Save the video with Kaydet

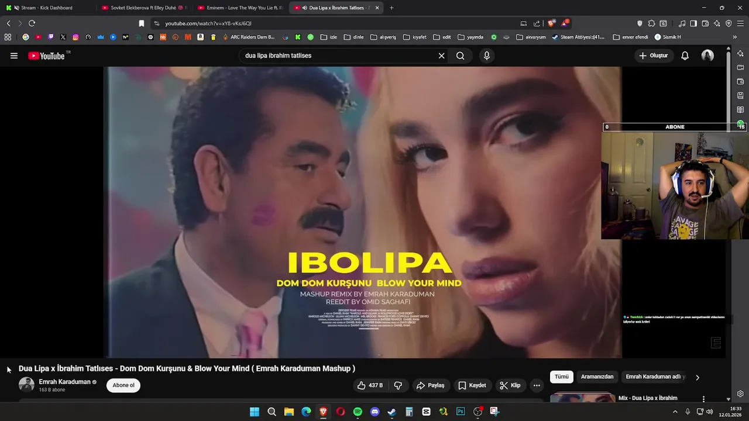click(x=472, y=385)
